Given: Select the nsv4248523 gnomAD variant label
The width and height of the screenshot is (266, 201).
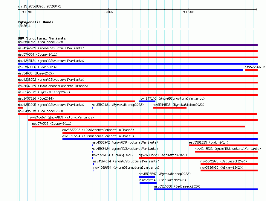Looking at the screenshot, I should (228, 149).
